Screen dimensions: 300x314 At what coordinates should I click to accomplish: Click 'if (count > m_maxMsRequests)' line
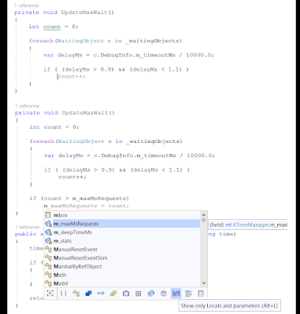click(79, 199)
